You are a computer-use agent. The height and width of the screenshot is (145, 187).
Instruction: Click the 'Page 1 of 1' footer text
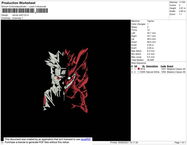(180, 142)
